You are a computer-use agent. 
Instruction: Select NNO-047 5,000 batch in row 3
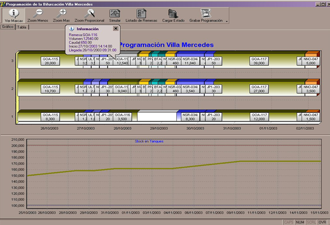311,61
